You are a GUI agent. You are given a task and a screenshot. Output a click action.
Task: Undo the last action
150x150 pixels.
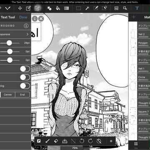pyautogui.click(x=82, y=141)
